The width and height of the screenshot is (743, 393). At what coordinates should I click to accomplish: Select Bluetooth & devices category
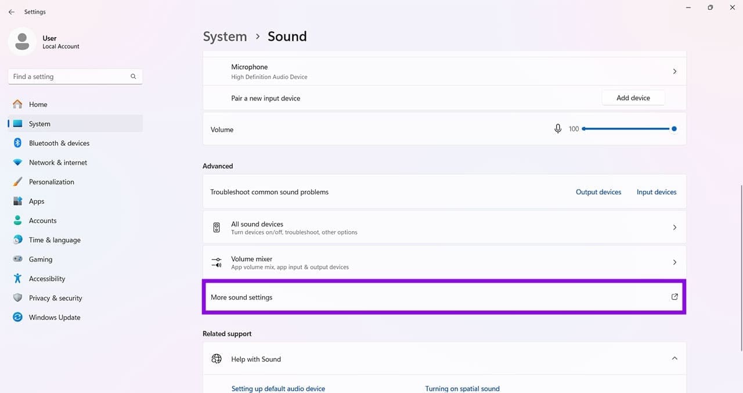(75, 143)
